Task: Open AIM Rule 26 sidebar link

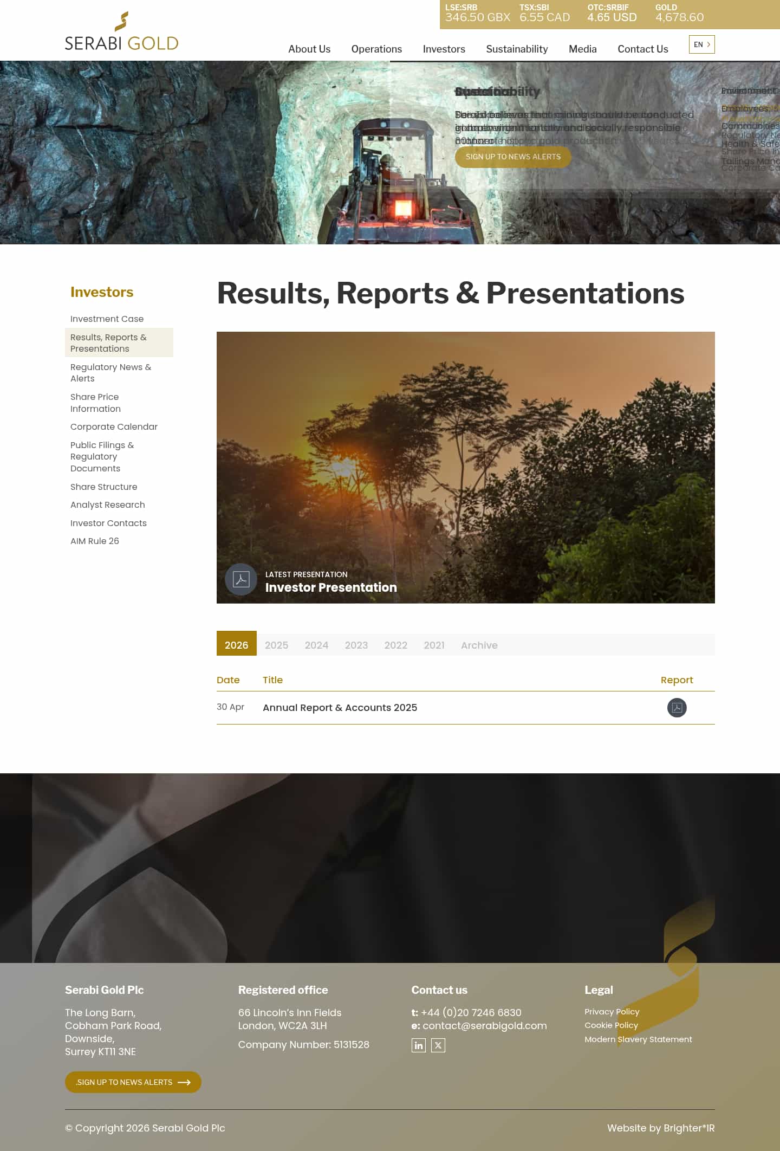Action: (94, 541)
